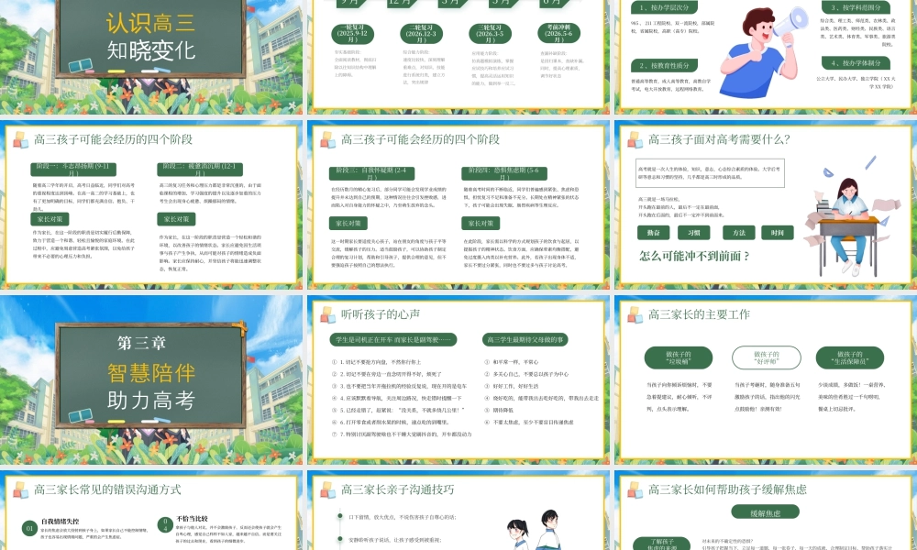Click the cube icon beside '高三家长的主要工作' title
Screen dimensions: 917x550
click(x=635, y=315)
